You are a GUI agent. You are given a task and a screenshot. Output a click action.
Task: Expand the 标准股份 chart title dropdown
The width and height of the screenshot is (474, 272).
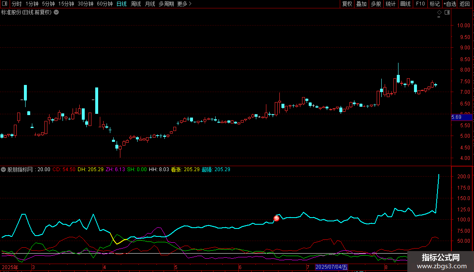pos(56,12)
